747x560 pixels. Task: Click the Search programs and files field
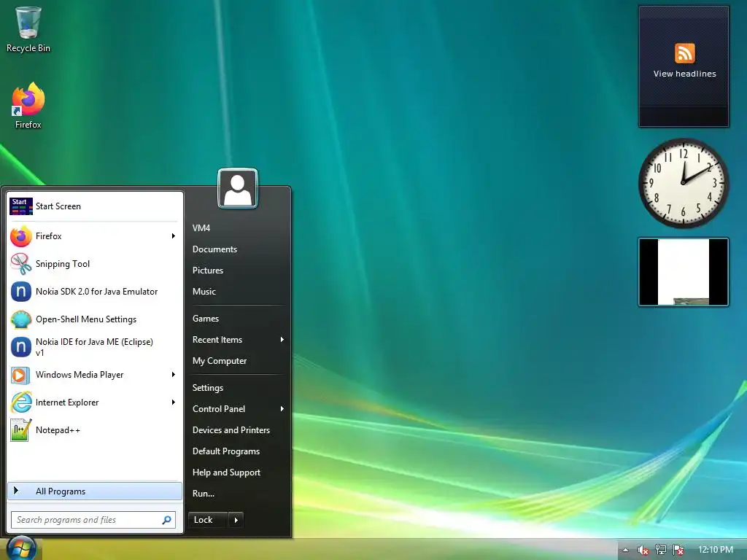point(93,520)
